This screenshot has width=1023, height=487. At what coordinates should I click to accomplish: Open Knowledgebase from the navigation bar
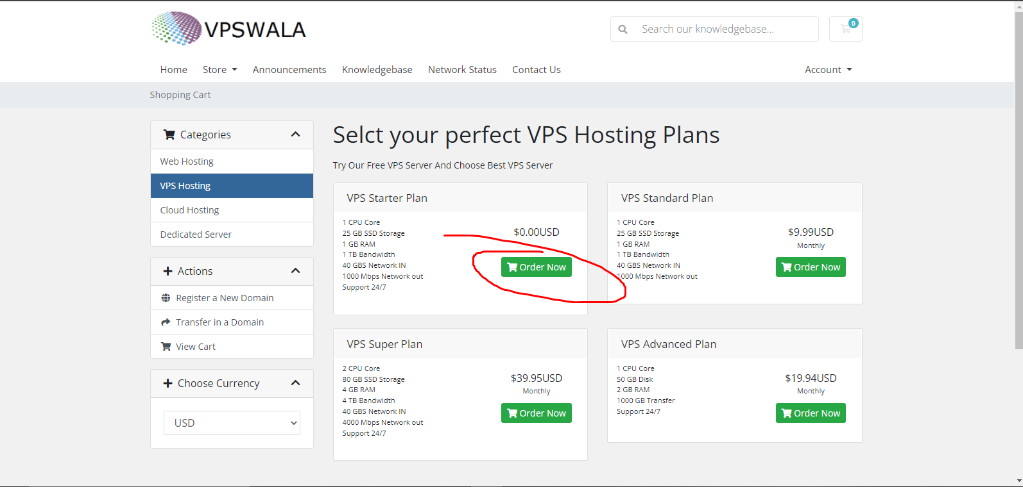(x=377, y=70)
